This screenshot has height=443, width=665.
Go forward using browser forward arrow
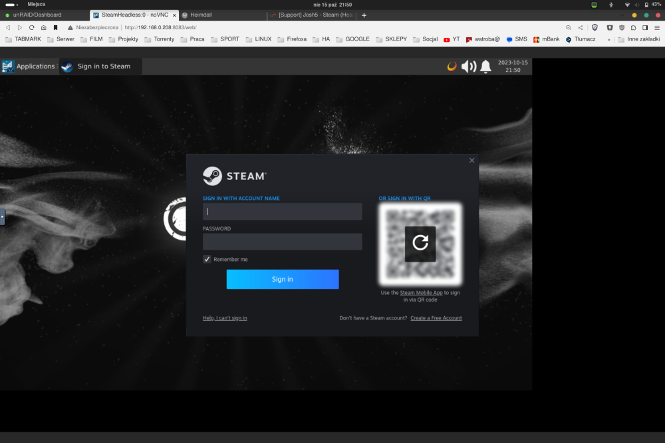[x=19, y=27]
